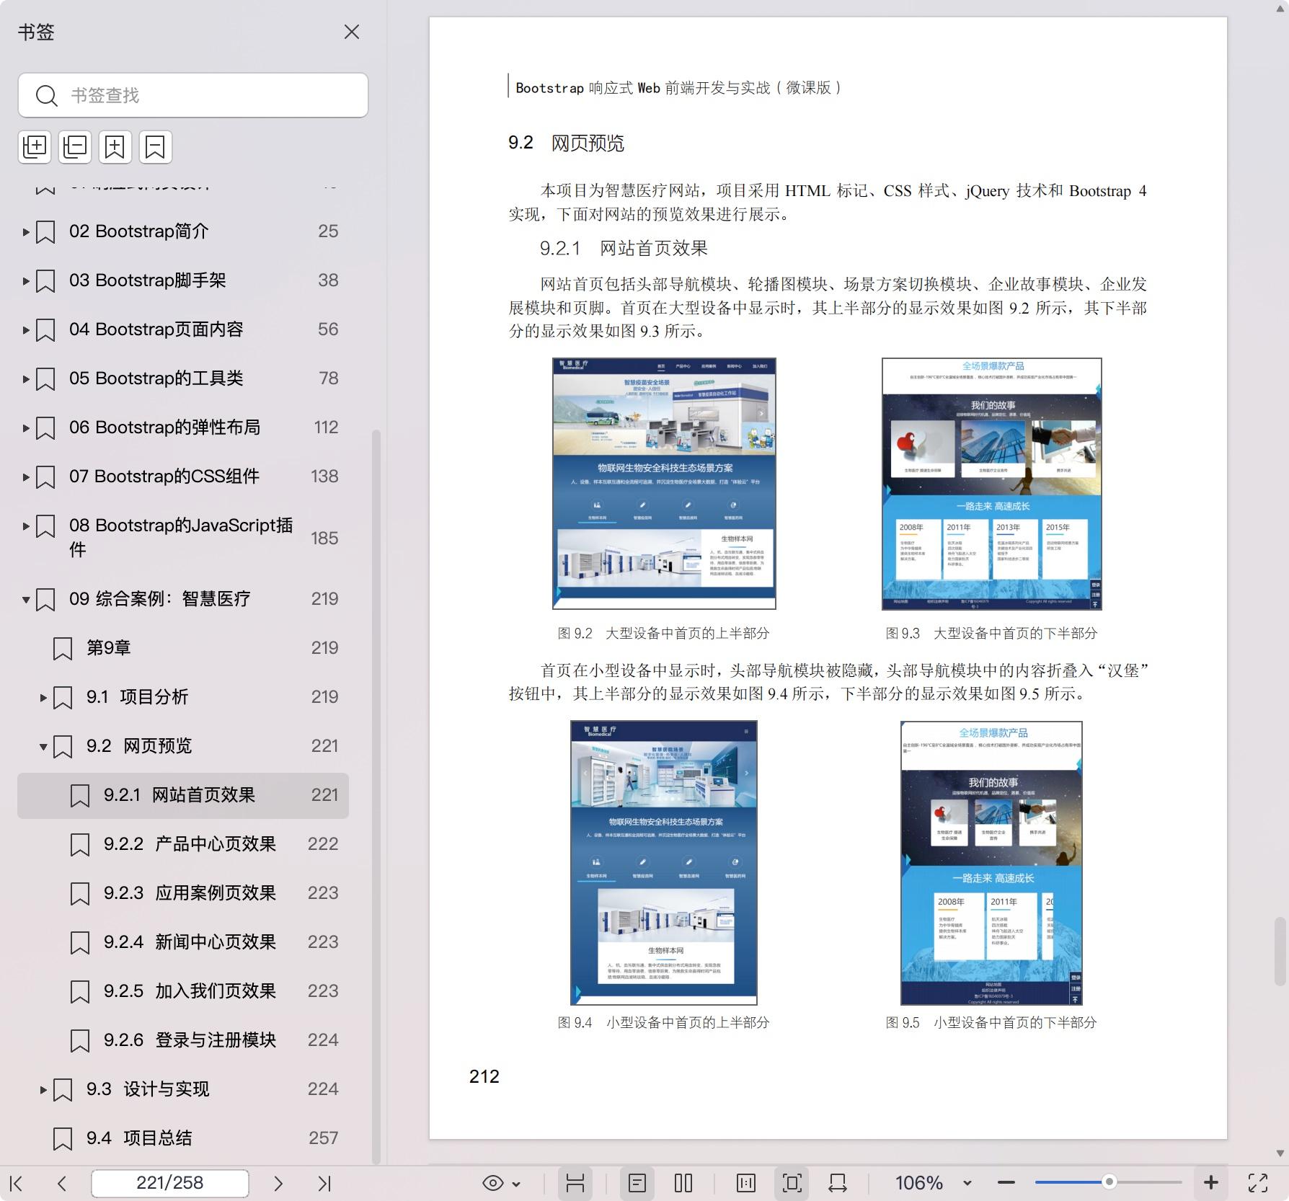Image resolution: width=1289 pixels, height=1201 pixels.
Task: Go to 9.2.2 产品中心页效果
Action: (190, 844)
